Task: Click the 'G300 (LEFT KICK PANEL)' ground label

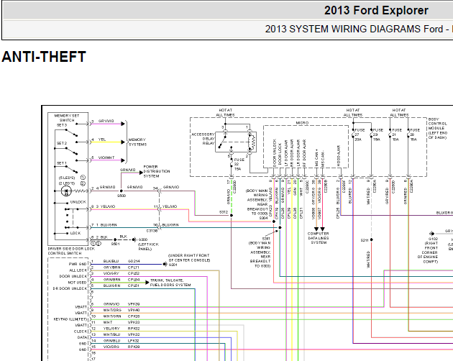Action: tap(147, 245)
